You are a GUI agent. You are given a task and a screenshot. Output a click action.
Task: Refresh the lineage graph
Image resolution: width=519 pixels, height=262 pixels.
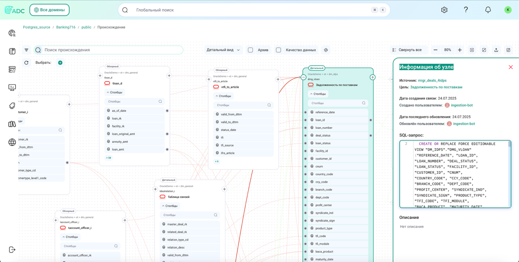[26, 63]
